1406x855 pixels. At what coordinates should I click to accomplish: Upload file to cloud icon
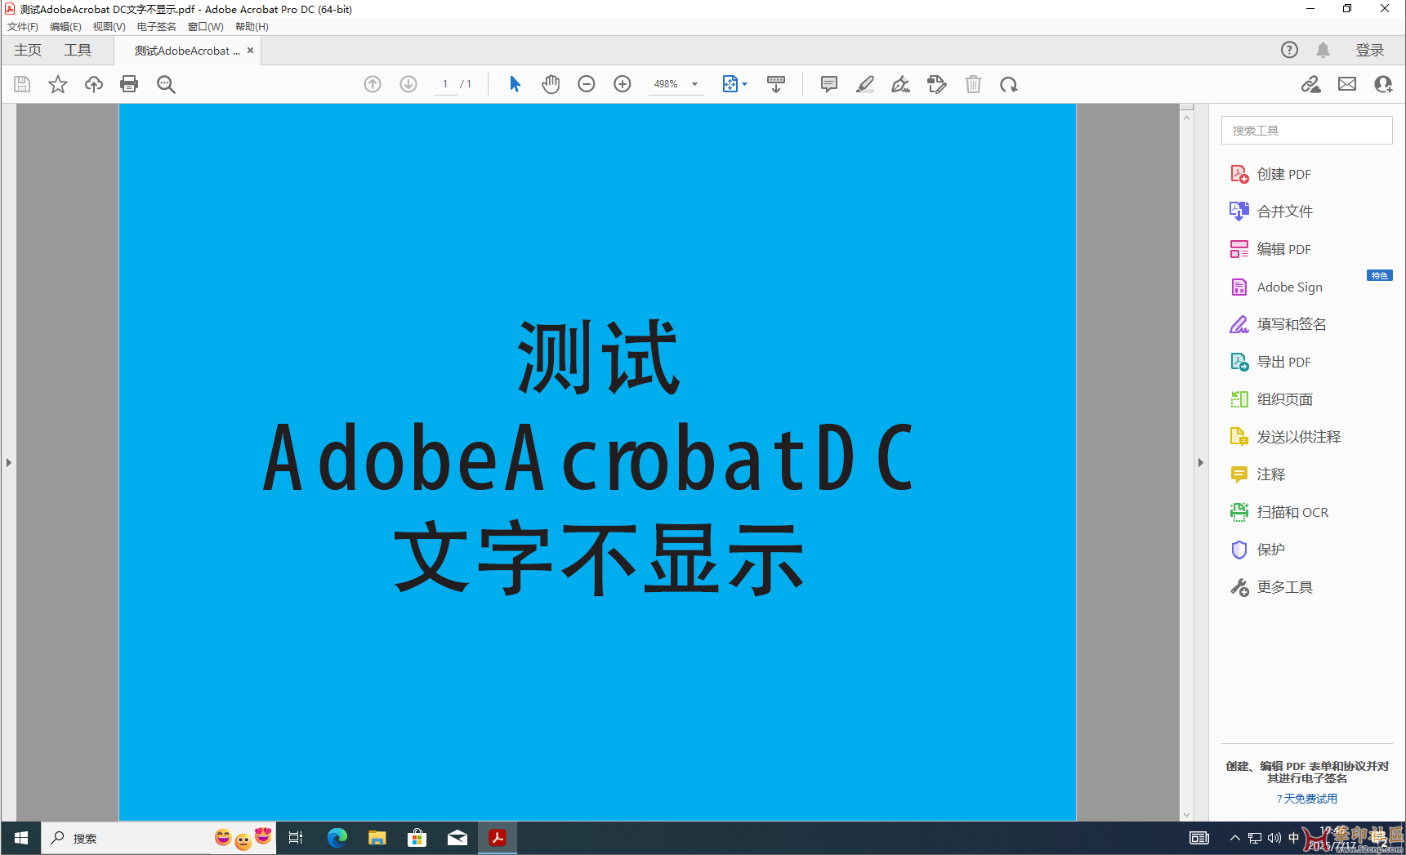[x=94, y=84]
